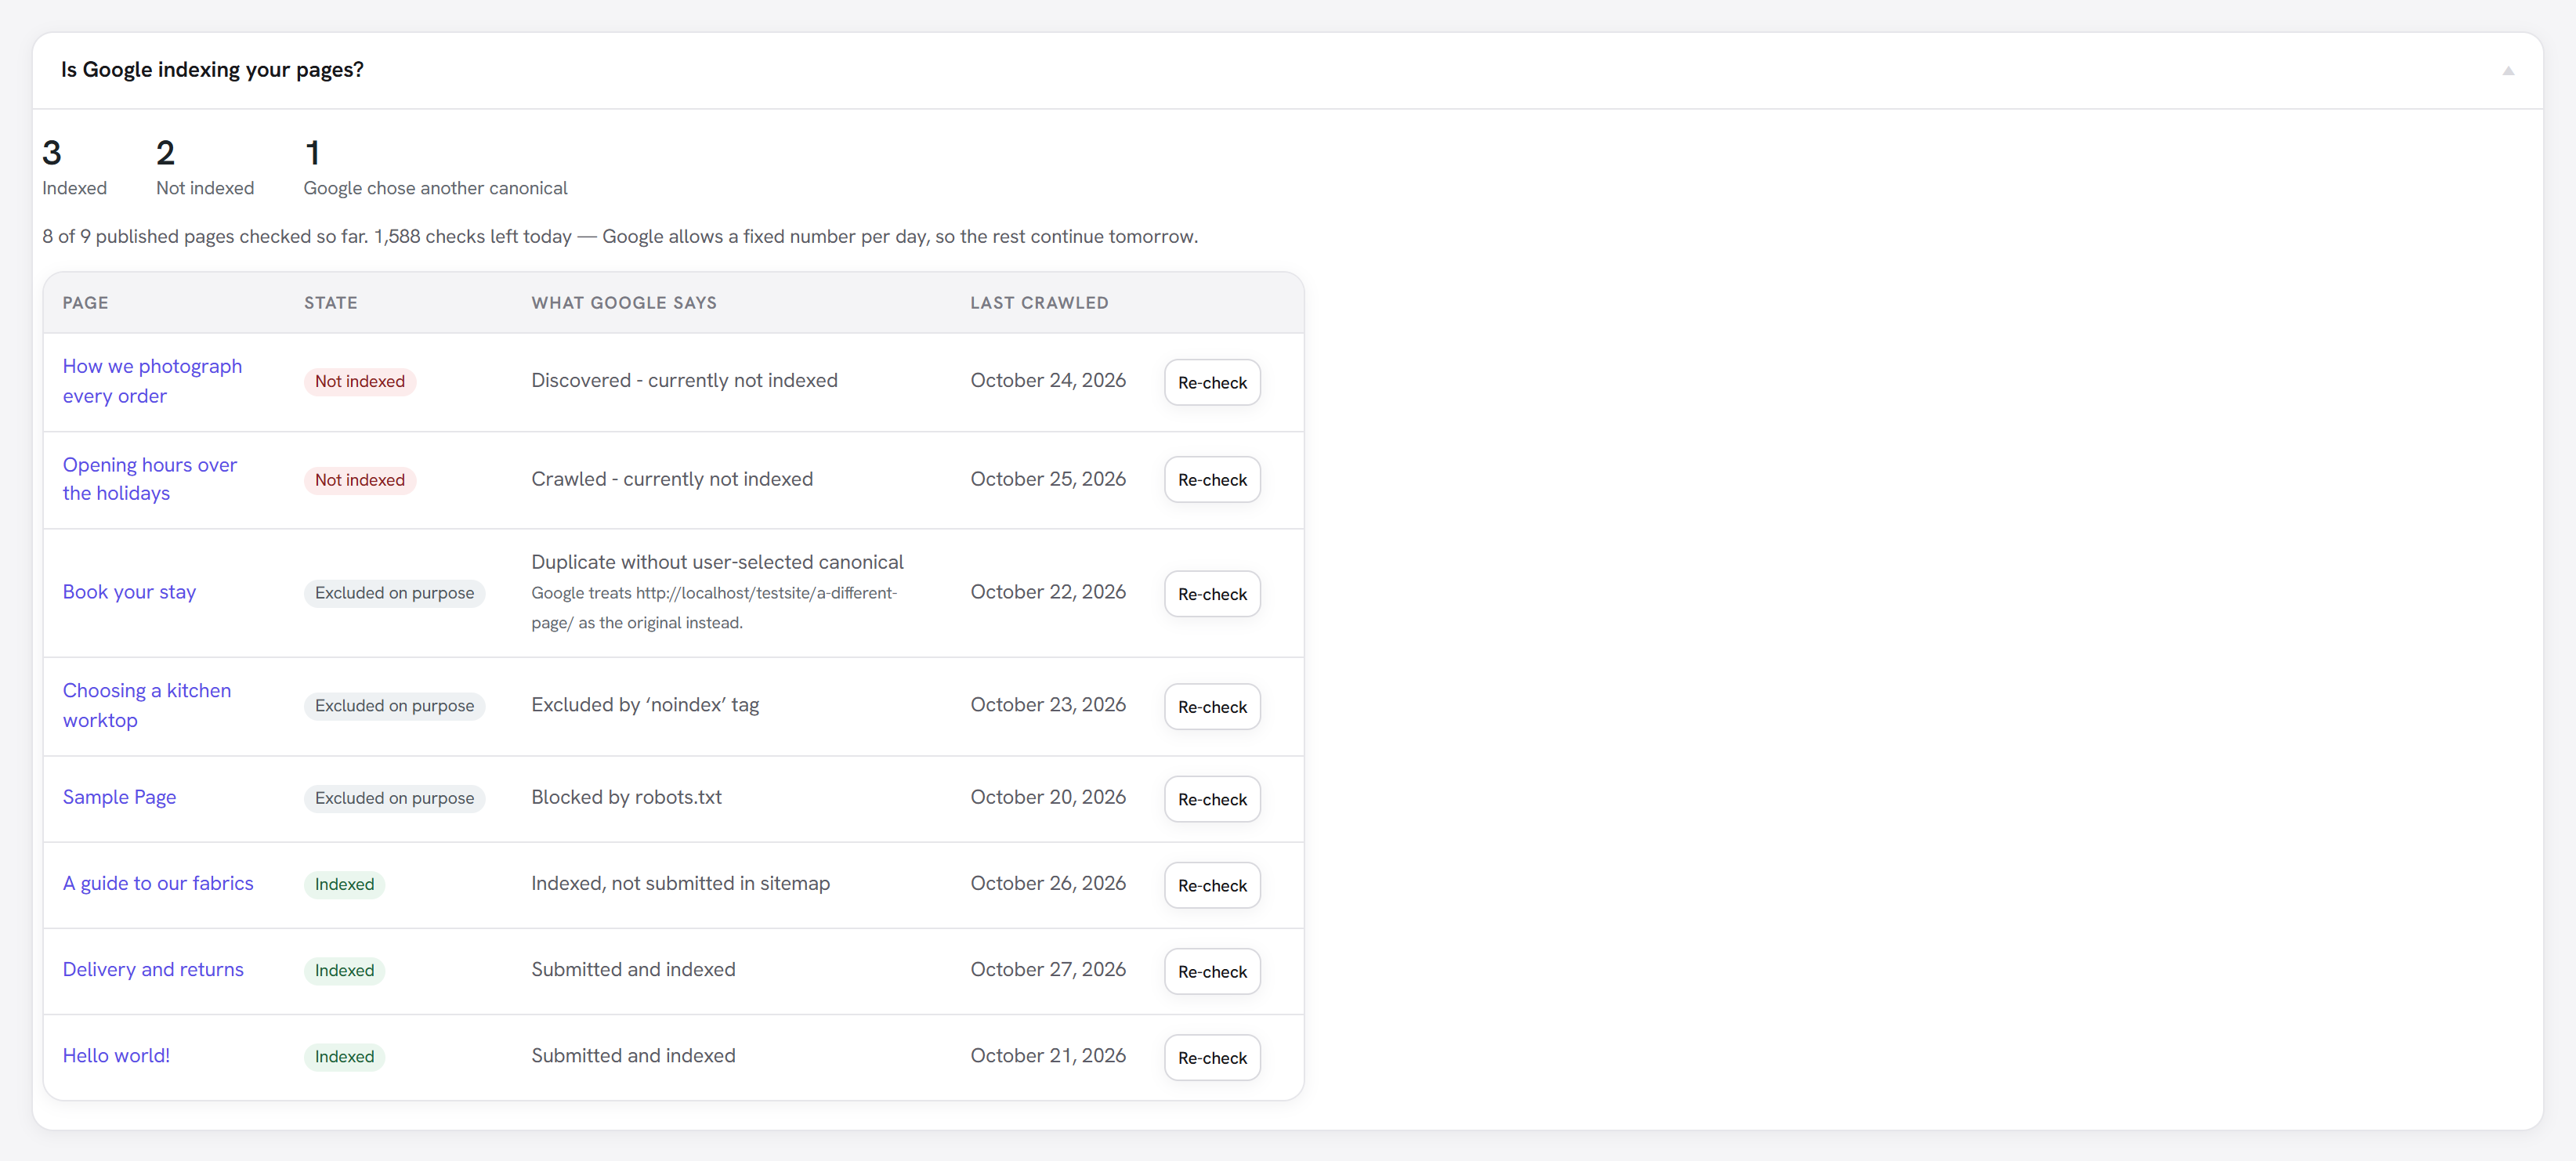Open the 'Book your stay' page link
Image resolution: width=2576 pixels, height=1161 pixels.
tap(129, 592)
